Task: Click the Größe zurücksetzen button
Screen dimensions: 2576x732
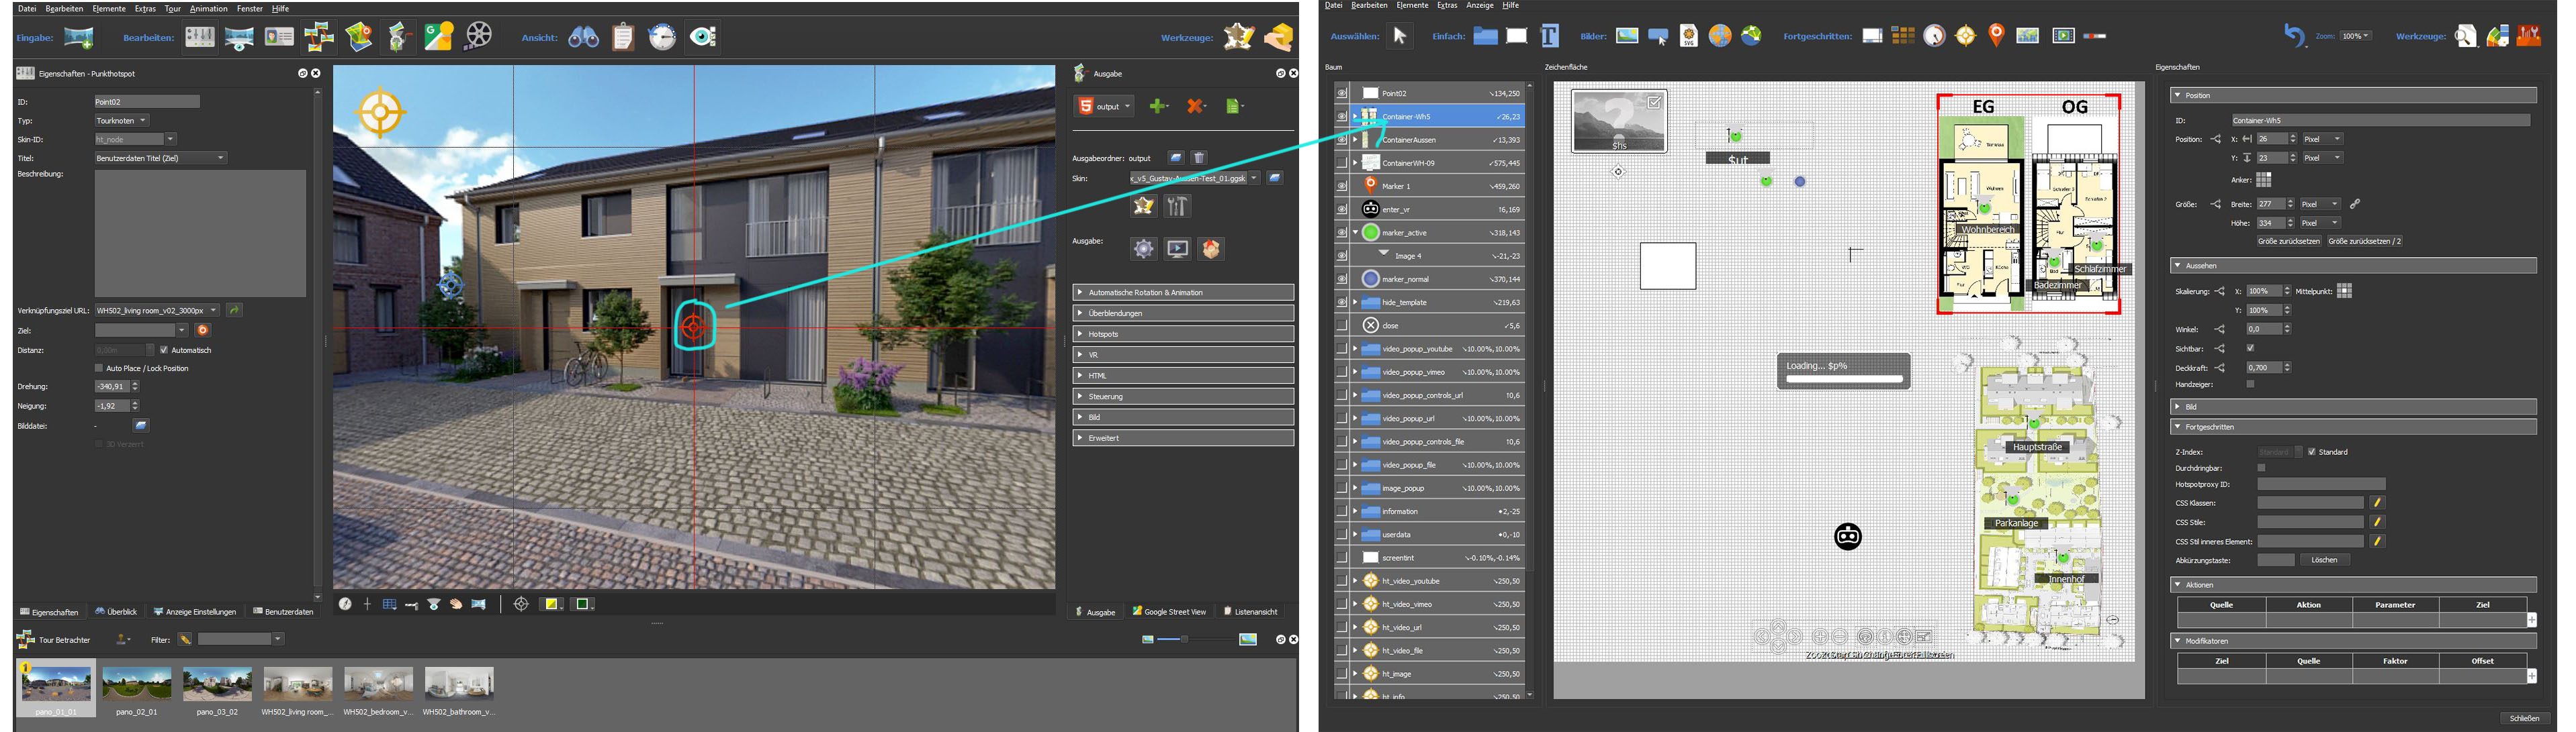Action: point(2288,241)
